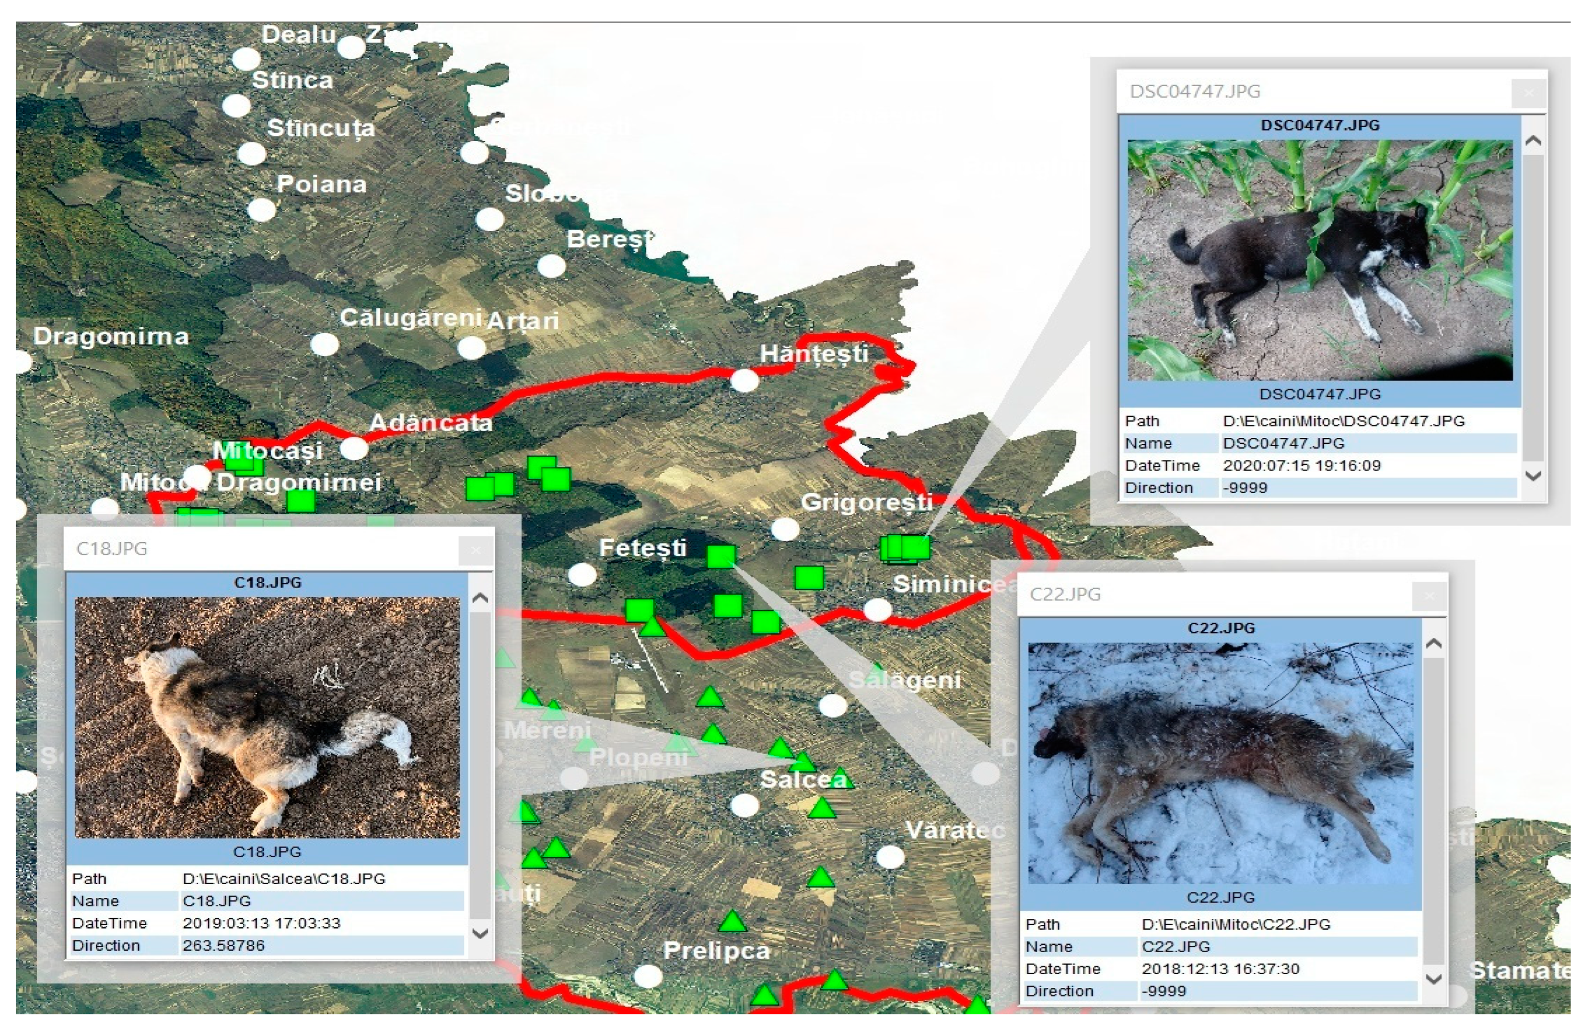Close the C22.JPG popup window
1594x1031 pixels.
pyautogui.click(x=1429, y=596)
